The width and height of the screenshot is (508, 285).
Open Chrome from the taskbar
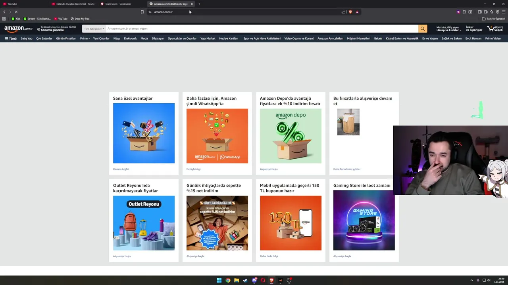click(228, 280)
